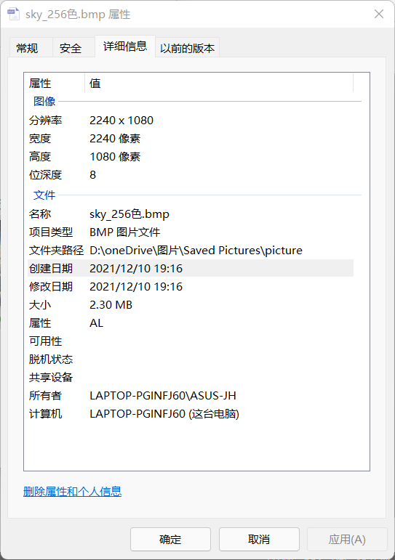Select the 项目类型 property row
Viewport: 395px width, 560px height.
pos(191,232)
